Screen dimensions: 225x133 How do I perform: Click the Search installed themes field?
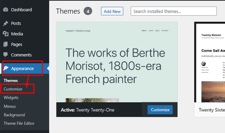tap(174, 11)
